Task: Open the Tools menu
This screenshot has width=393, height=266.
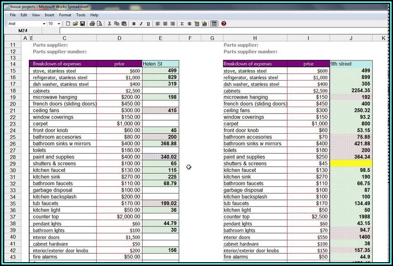Action: pyautogui.click(x=80, y=15)
